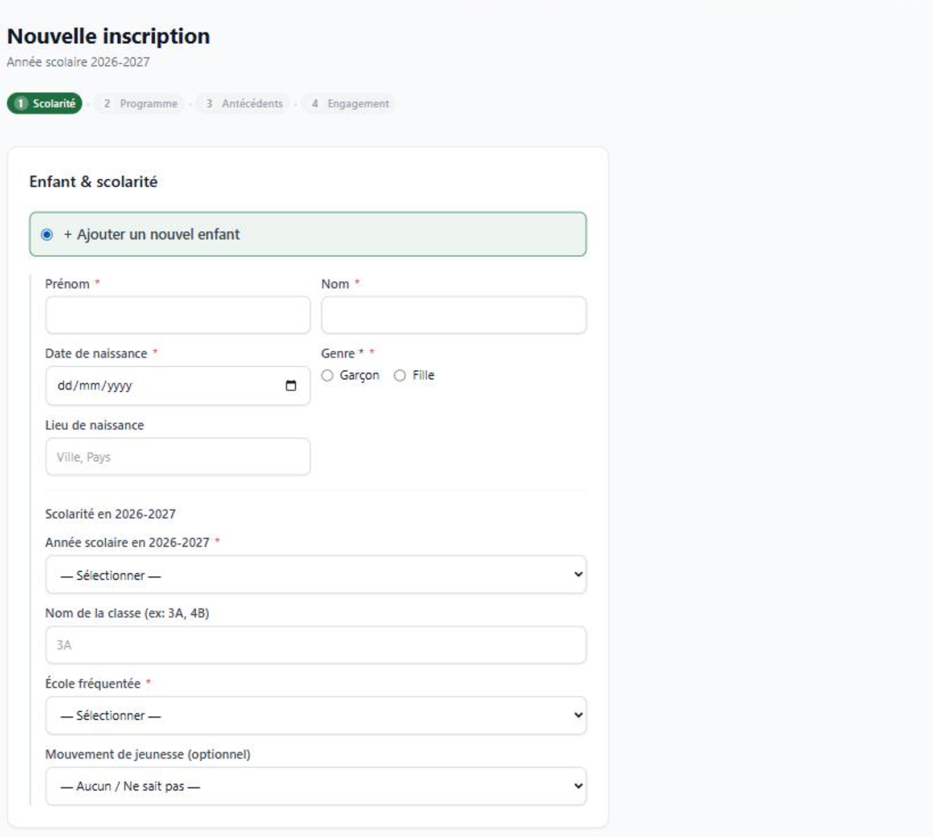This screenshot has width=933, height=837.
Task: Click the step 1 number badge
Action: coord(20,104)
